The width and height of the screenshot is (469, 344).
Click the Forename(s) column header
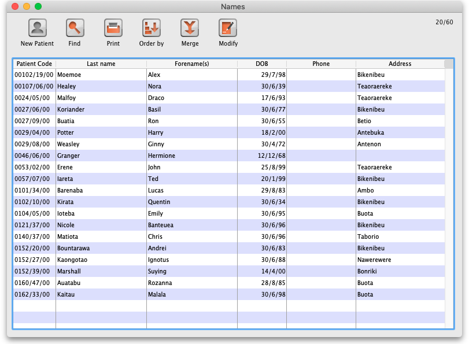point(191,64)
